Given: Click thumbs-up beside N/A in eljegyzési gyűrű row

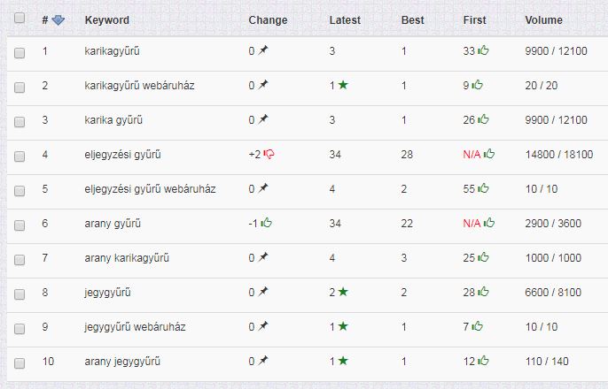Looking at the screenshot, I should point(489,154).
